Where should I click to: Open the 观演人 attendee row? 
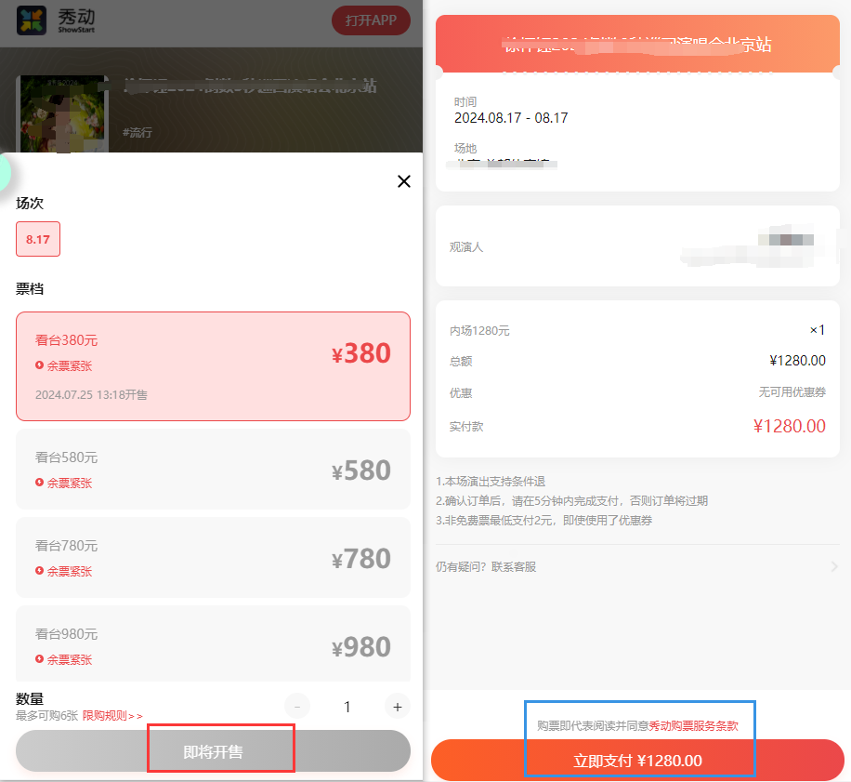[637, 246]
